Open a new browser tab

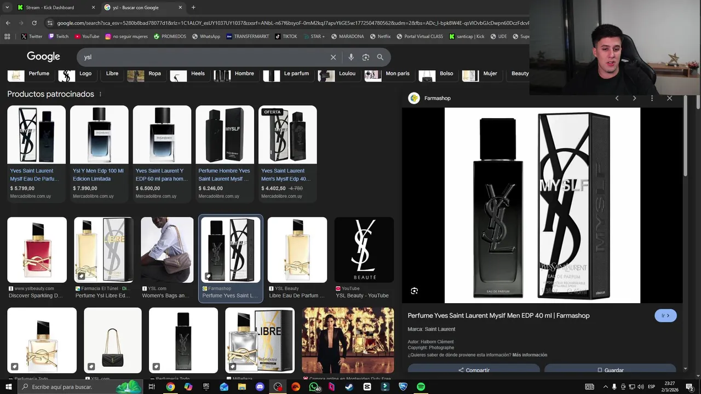pos(193,8)
